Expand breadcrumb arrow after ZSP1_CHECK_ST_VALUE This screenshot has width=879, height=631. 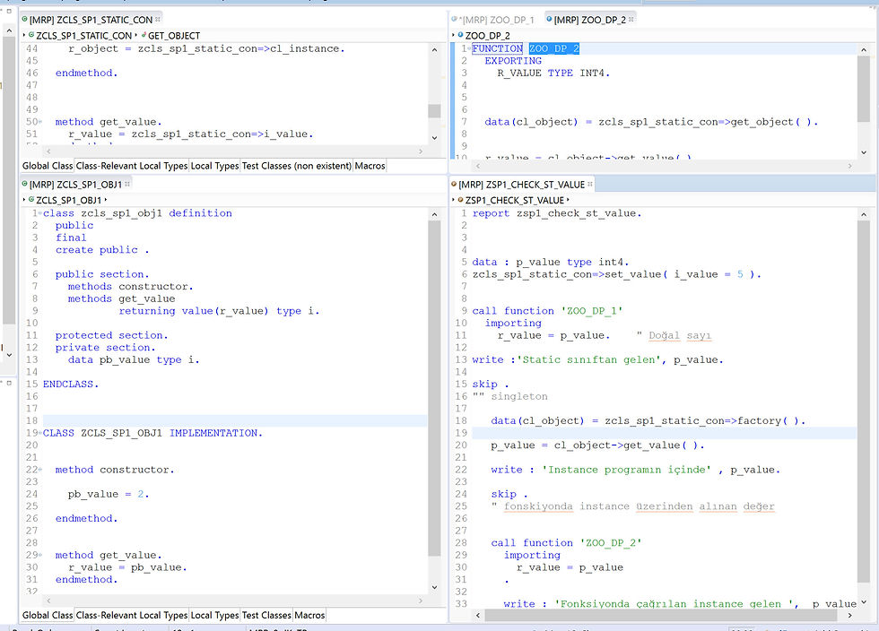[567, 200]
